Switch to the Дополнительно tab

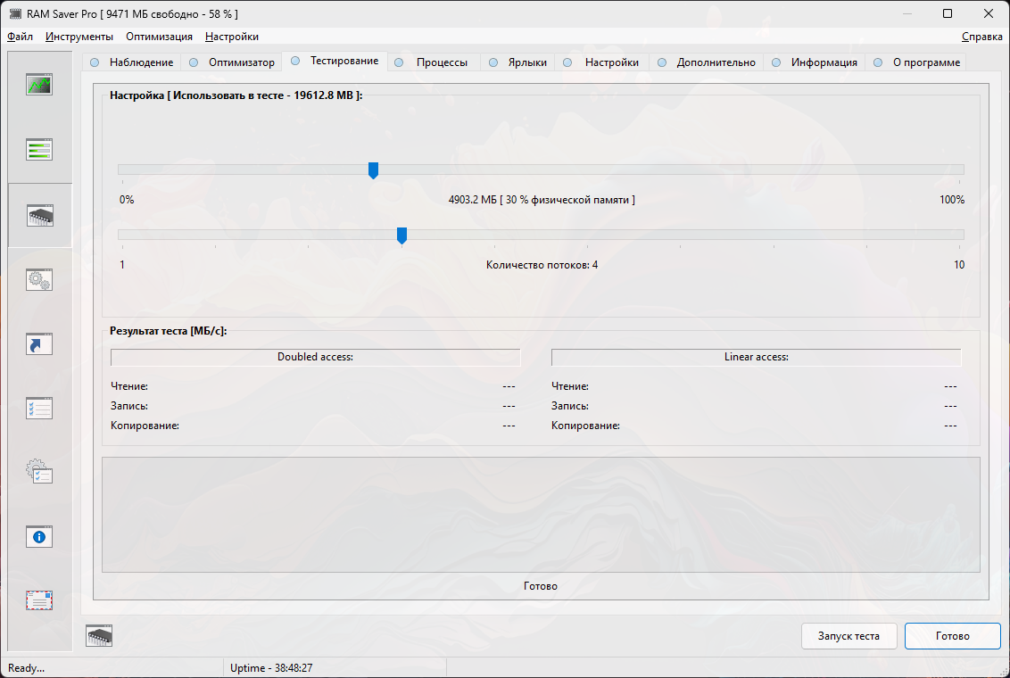click(707, 62)
